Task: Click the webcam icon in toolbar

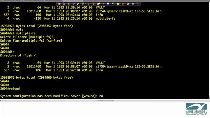Action: tap(128, 4)
